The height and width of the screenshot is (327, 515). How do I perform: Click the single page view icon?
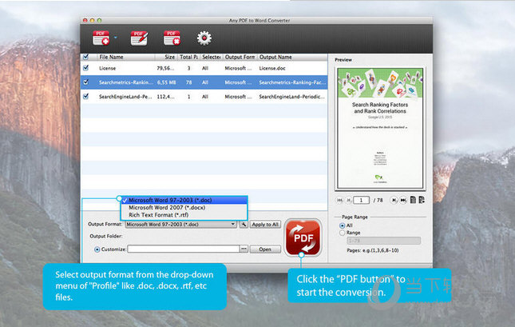pyautogui.click(x=413, y=200)
